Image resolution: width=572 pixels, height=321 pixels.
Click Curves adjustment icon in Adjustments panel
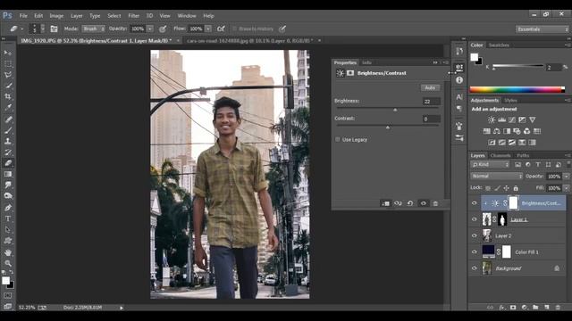512,119
